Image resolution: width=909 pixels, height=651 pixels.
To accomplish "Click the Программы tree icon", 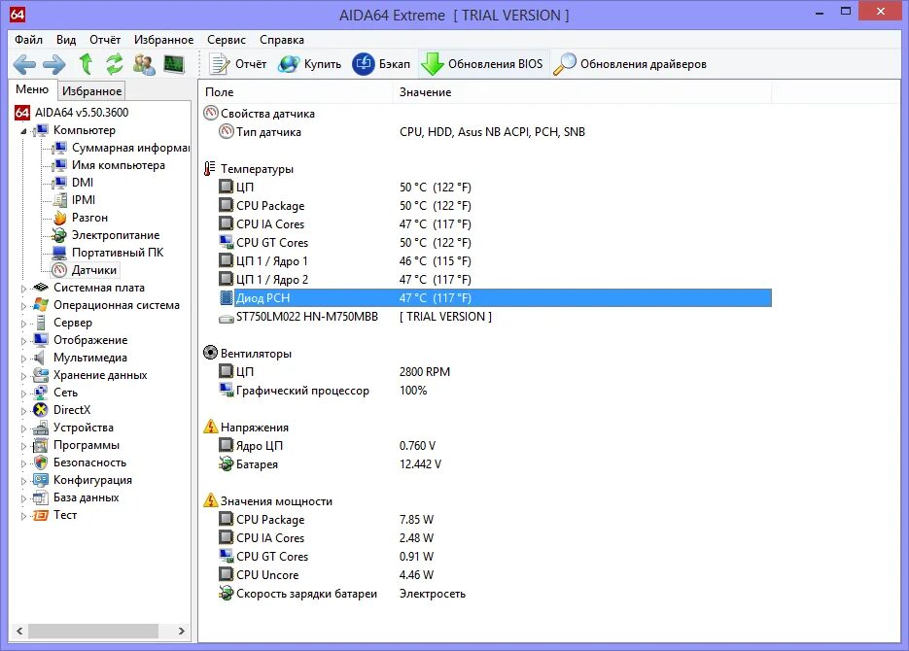I will tap(41, 445).
